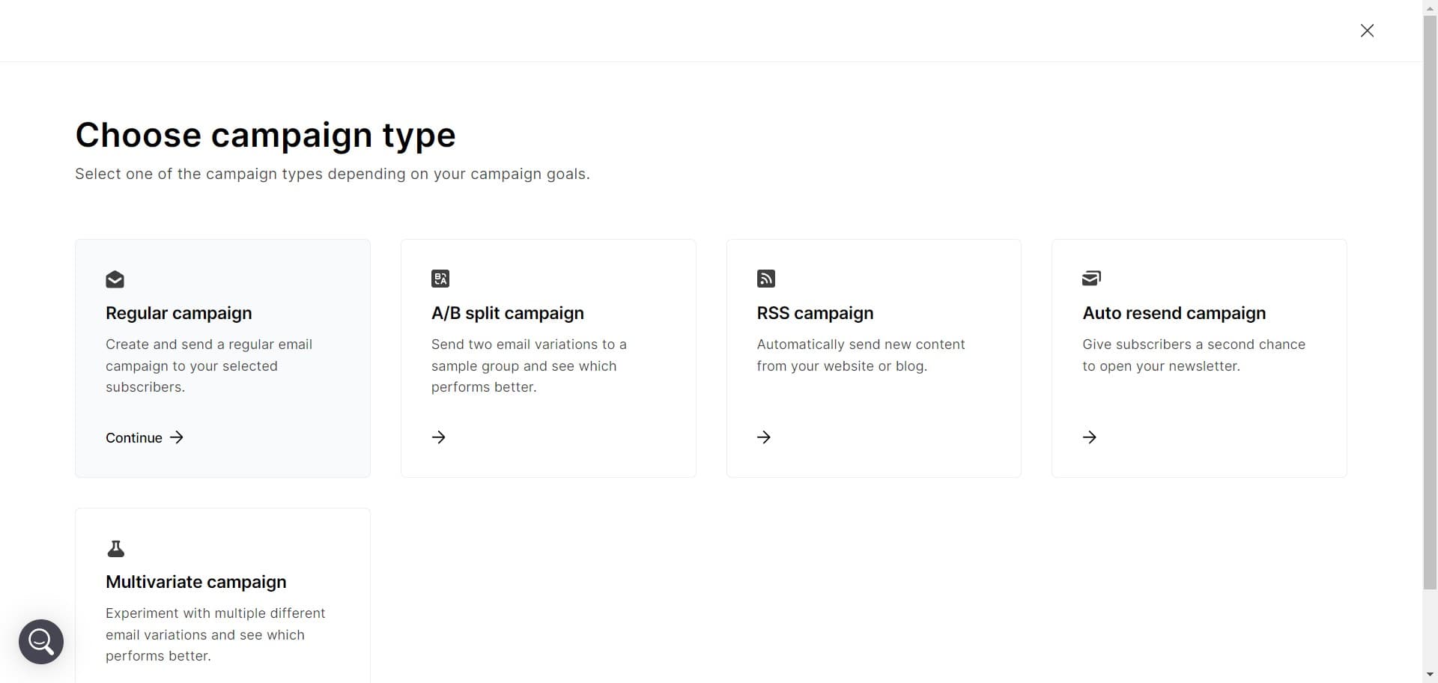Select the RSS feed icon
This screenshot has width=1438, height=683.
765,278
